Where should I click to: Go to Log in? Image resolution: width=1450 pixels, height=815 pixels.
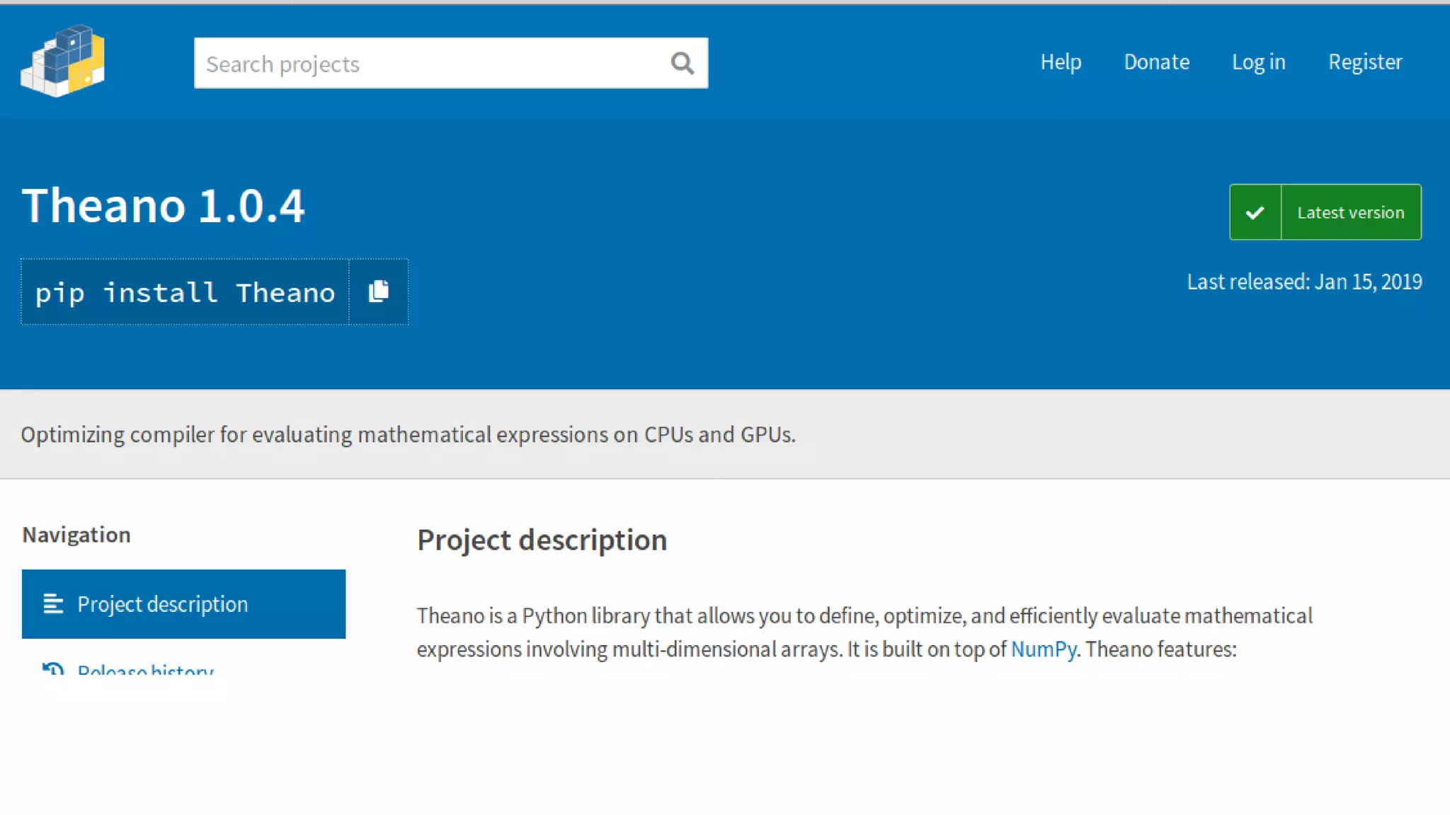(x=1258, y=62)
